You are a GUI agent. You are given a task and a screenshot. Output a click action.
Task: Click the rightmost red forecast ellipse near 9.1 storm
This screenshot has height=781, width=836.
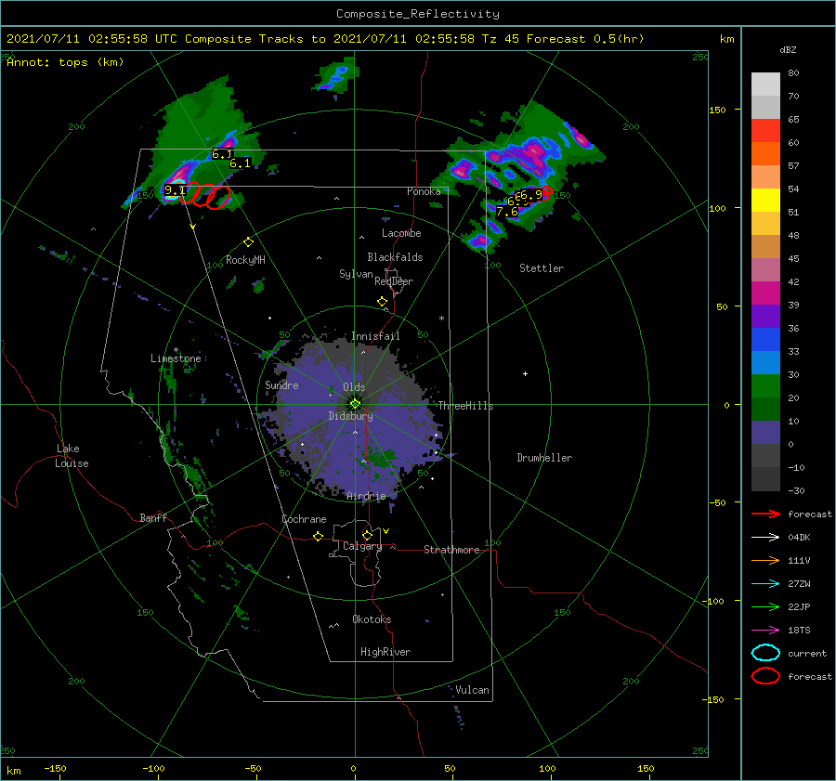pos(218,197)
